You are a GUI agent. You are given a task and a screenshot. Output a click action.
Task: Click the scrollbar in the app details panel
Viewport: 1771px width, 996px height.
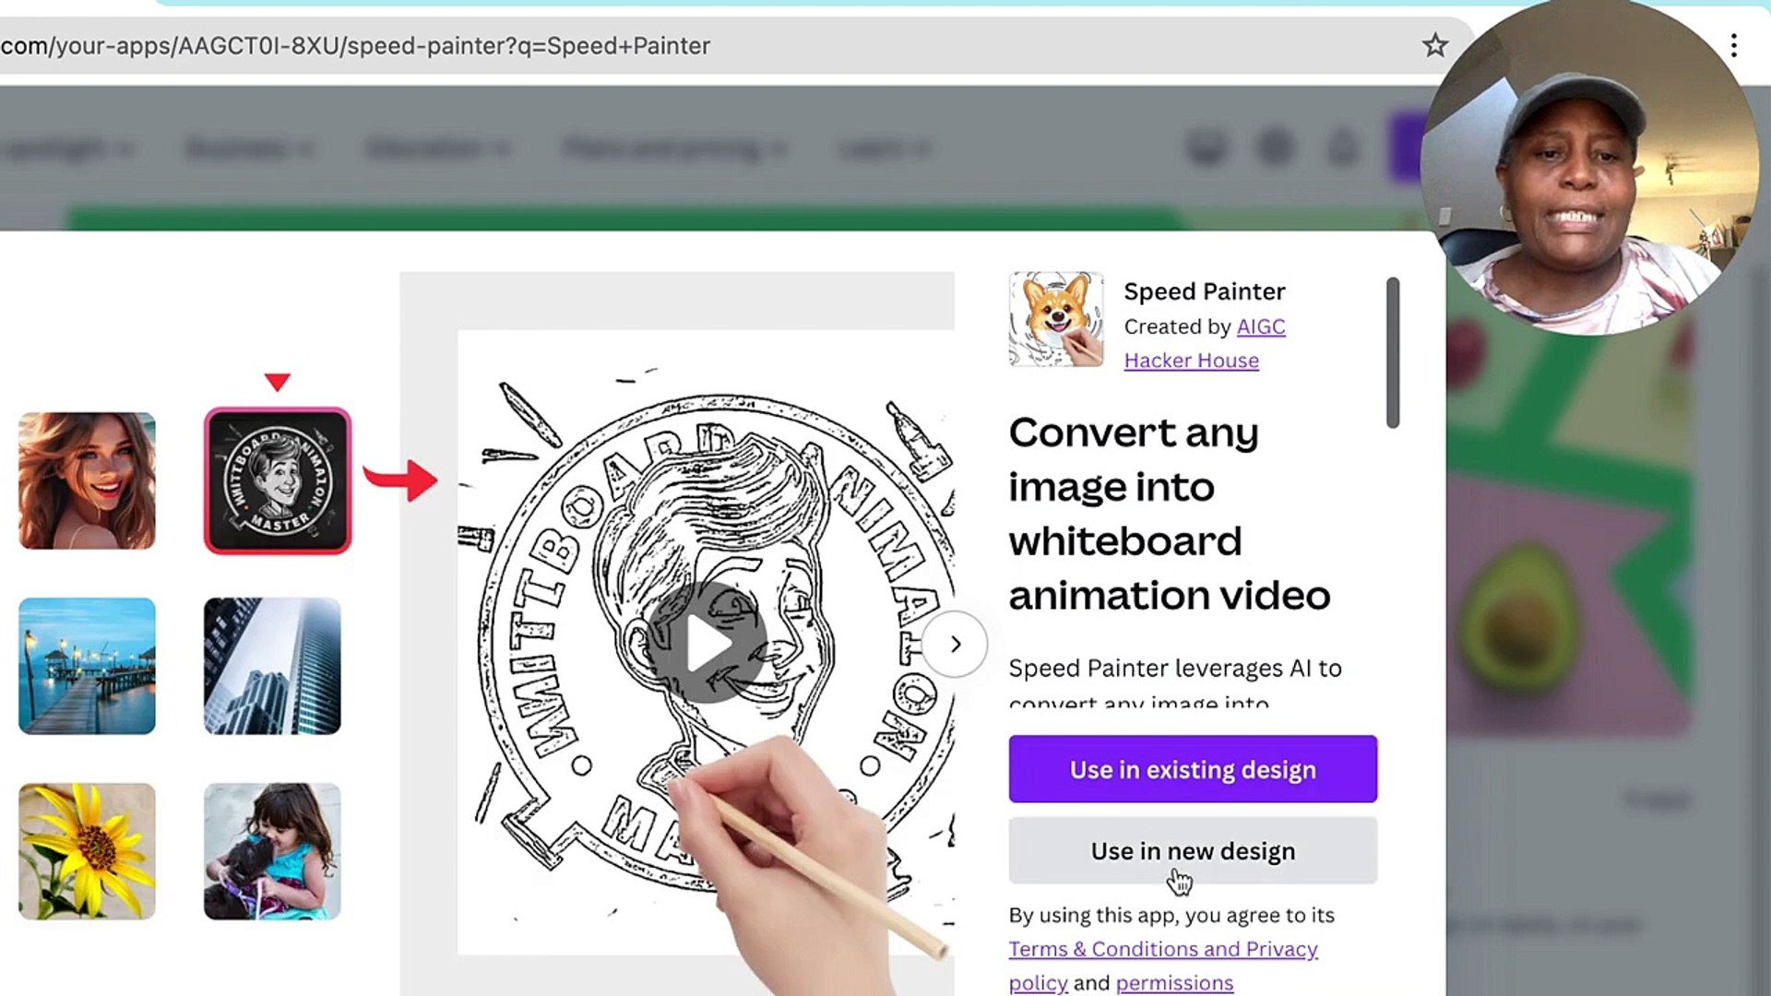pos(1393,350)
